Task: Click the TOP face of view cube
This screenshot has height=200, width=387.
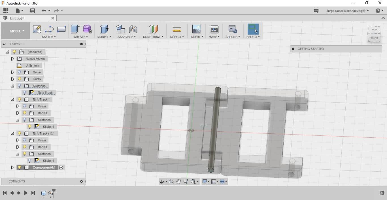Action: tap(374, 29)
